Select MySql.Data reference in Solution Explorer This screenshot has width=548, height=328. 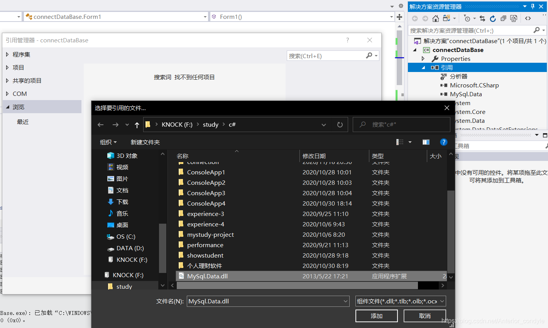(x=465, y=94)
